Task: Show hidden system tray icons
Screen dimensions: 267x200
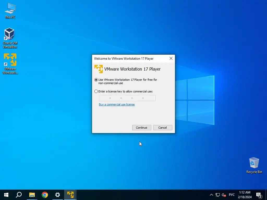Action: (x=211, y=195)
